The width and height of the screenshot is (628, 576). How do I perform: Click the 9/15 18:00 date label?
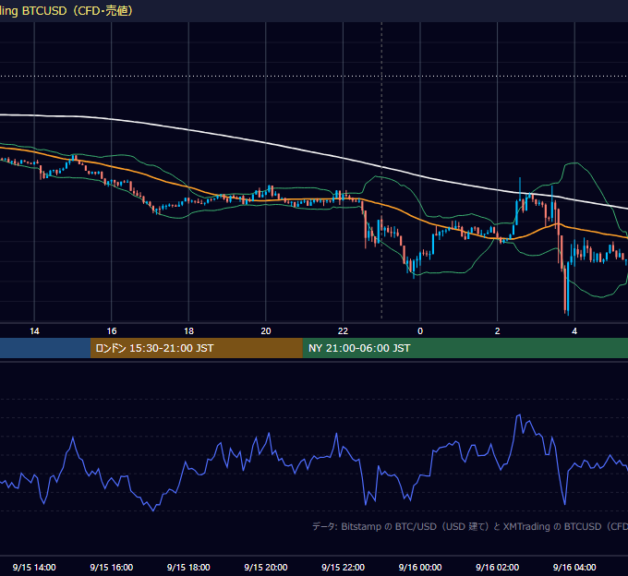[x=188, y=567]
